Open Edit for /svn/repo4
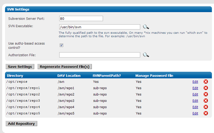 [195, 107]
